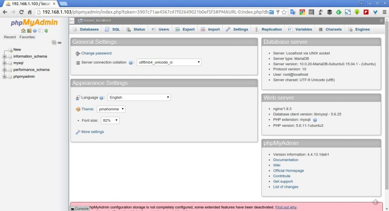Open the Chrome hamburger menu

point(384,12)
